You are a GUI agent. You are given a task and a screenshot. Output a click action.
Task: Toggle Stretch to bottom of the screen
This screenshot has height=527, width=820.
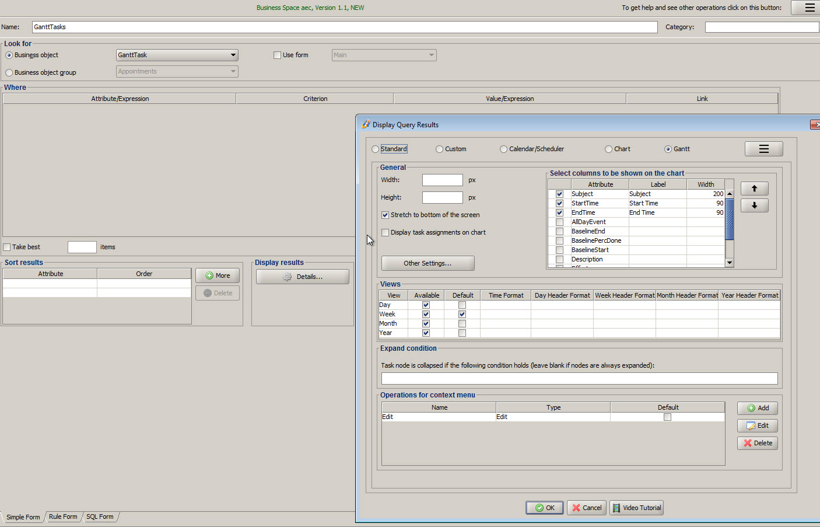(x=385, y=215)
